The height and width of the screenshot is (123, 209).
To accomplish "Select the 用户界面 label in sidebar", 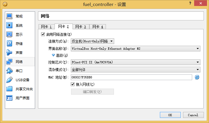I will [x=23, y=98].
